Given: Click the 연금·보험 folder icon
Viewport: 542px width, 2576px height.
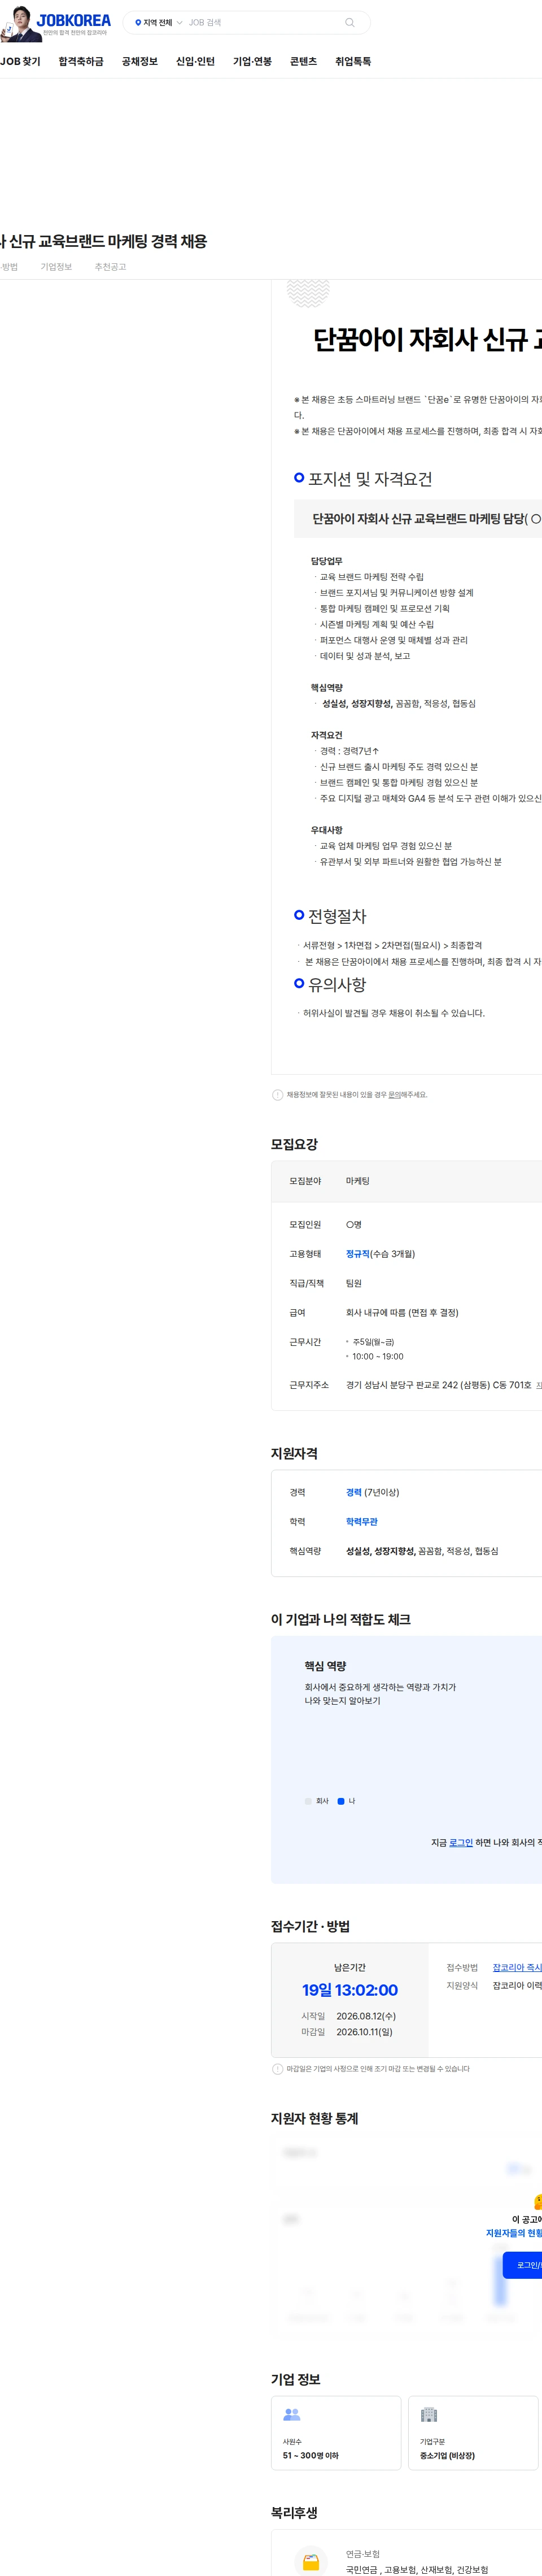Looking at the screenshot, I should click(x=311, y=2562).
